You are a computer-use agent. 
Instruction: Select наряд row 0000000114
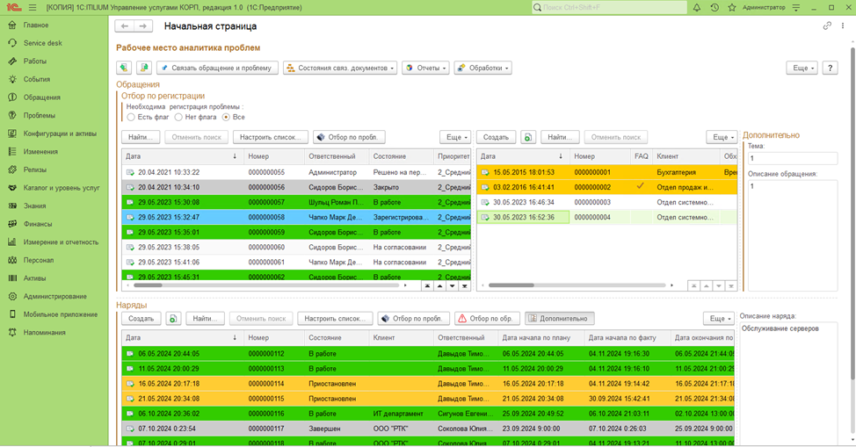click(x=428, y=384)
